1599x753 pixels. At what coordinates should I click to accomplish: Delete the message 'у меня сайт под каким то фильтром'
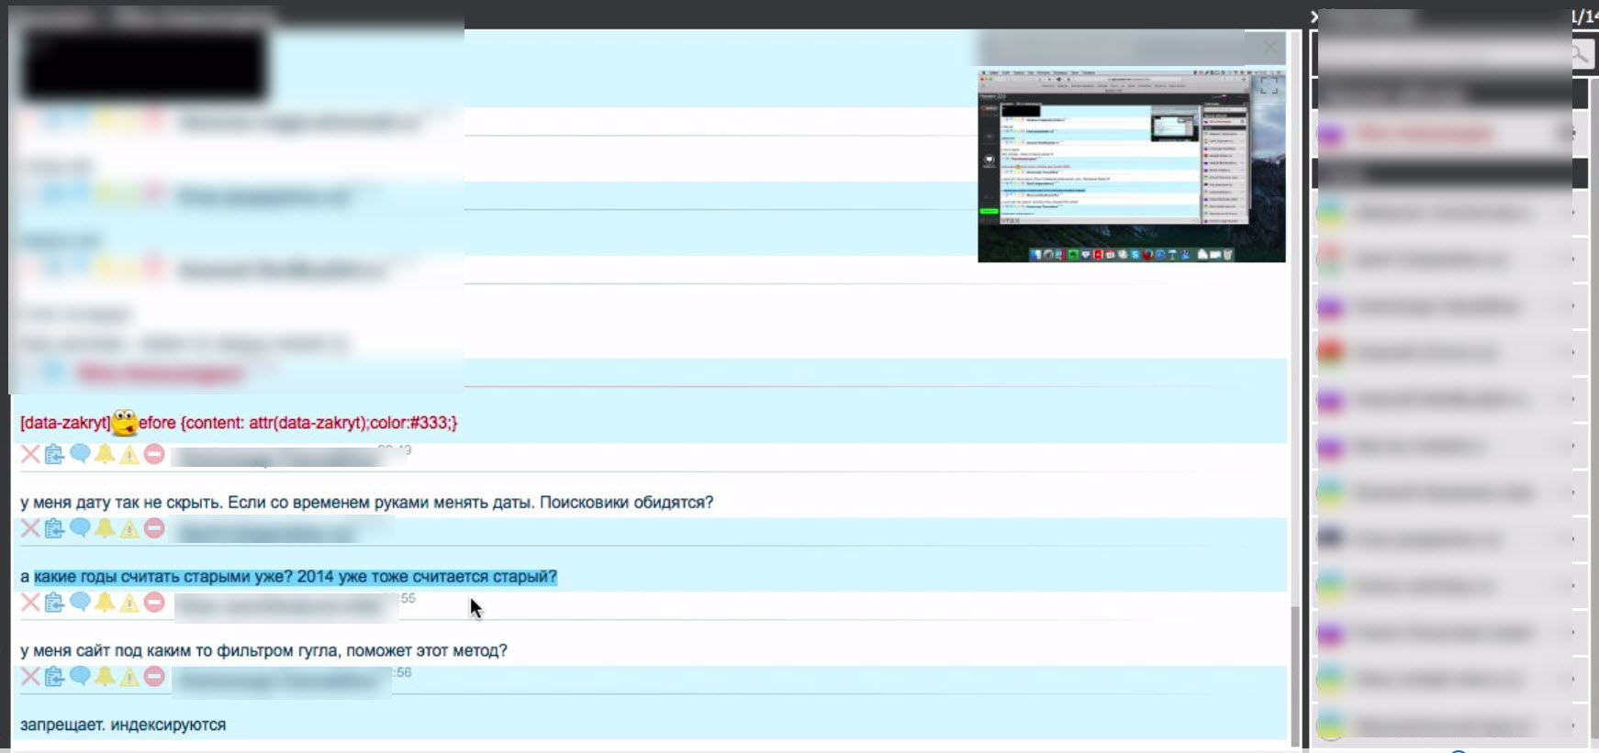tap(30, 603)
